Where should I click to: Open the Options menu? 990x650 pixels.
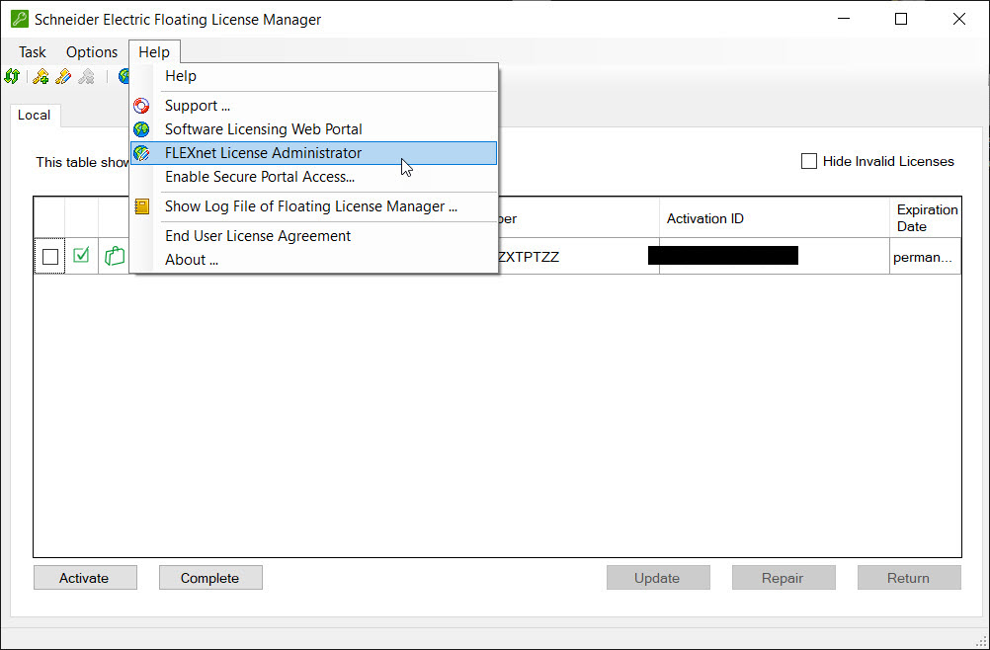click(x=92, y=52)
